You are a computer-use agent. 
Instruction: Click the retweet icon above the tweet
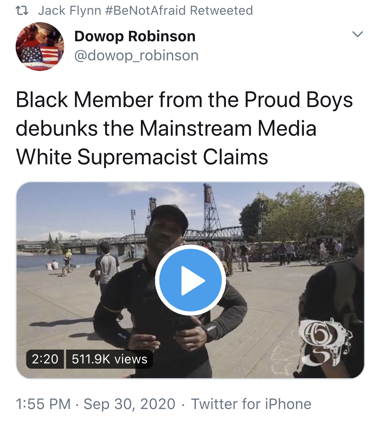click(x=22, y=11)
